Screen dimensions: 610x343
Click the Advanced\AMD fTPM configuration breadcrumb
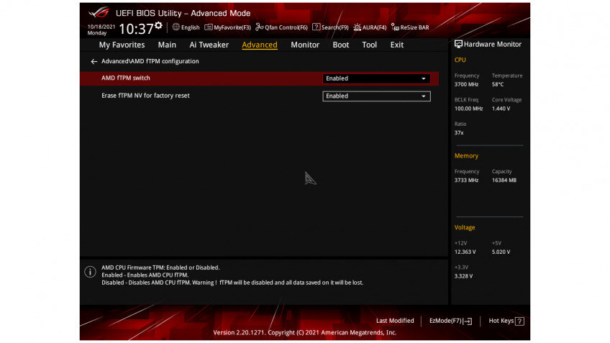(x=150, y=61)
